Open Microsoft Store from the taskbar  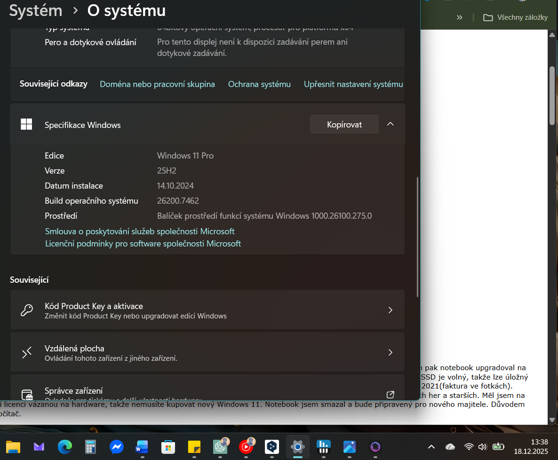click(x=168, y=447)
